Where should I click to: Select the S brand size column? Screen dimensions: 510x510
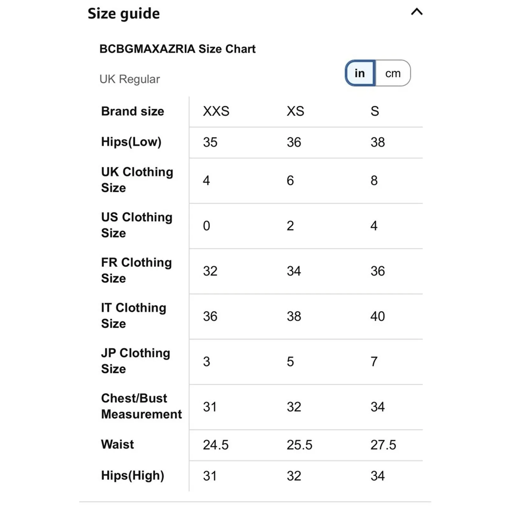click(x=375, y=111)
